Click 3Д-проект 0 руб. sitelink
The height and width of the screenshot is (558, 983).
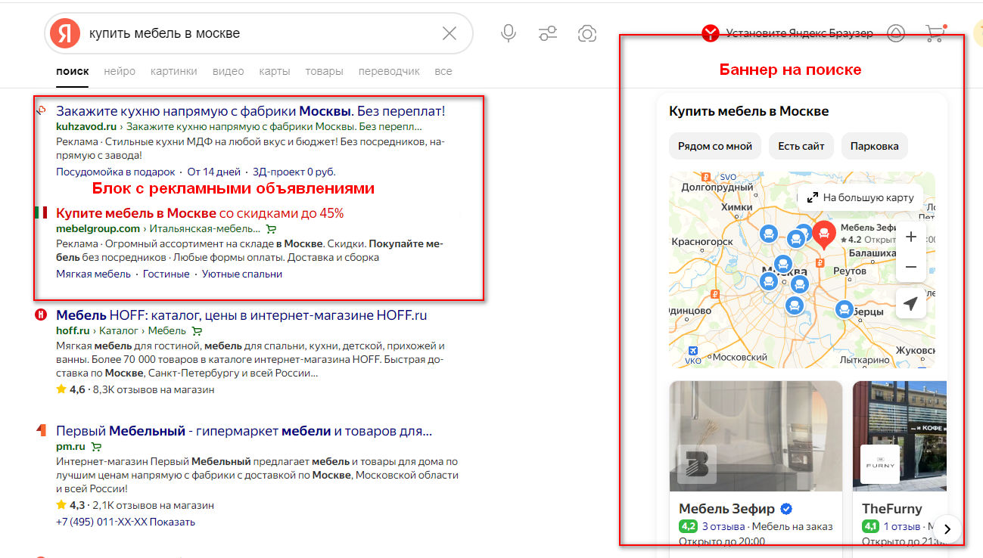pos(294,172)
